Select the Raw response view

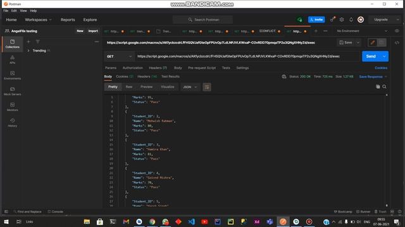coord(129,87)
